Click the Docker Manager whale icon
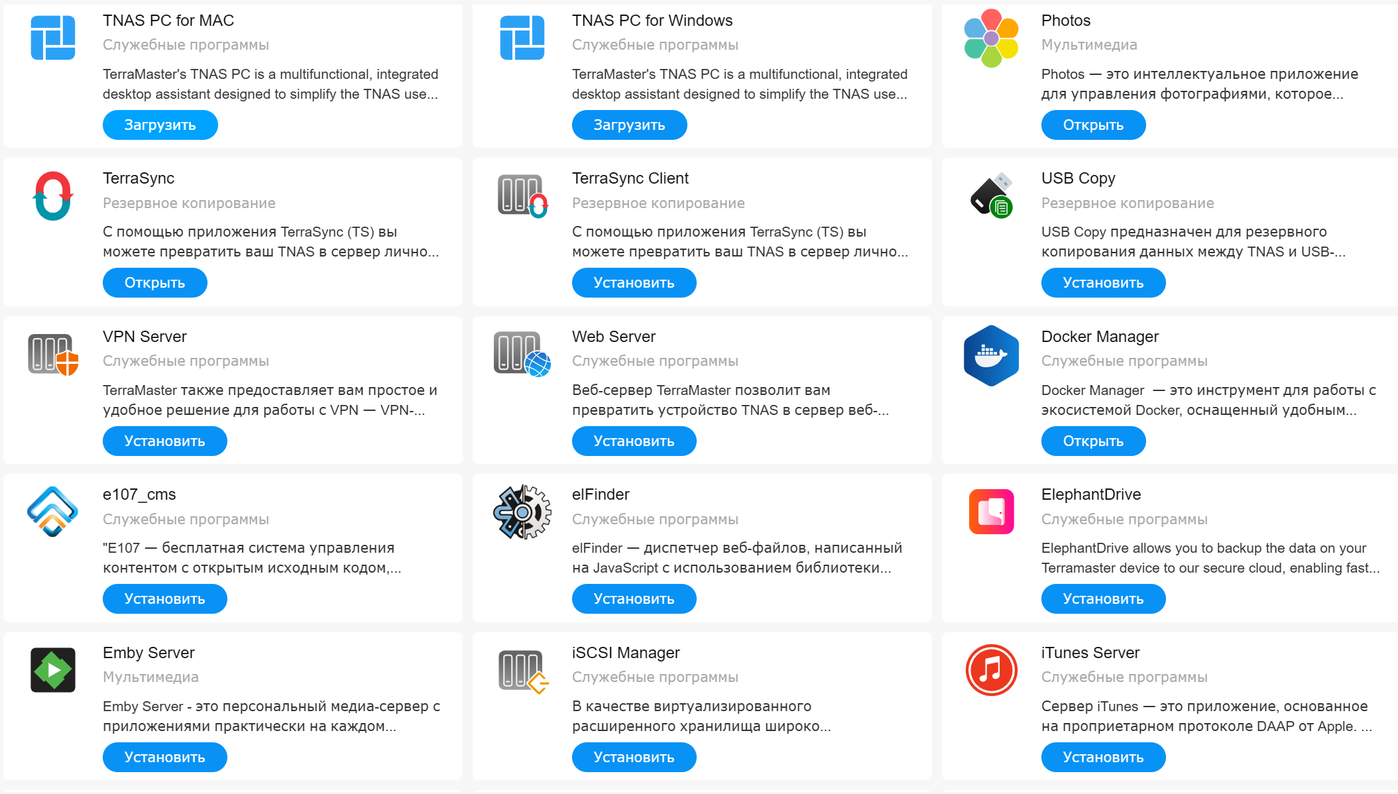Screen dimensions: 1398x794 click(x=991, y=355)
